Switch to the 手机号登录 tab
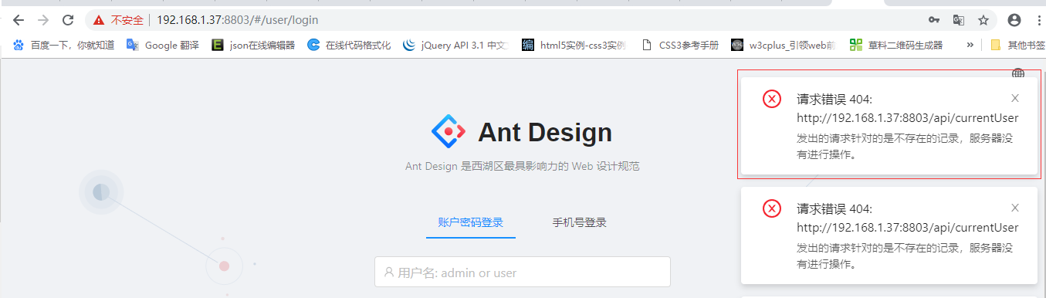Screen dimensions: 1046x298 [579, 222]
